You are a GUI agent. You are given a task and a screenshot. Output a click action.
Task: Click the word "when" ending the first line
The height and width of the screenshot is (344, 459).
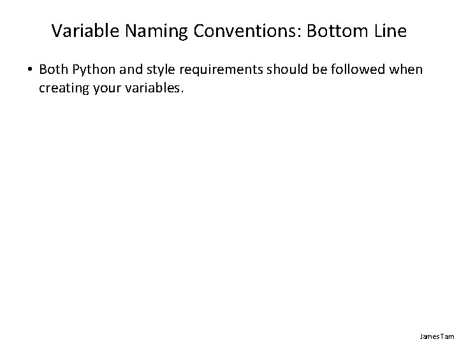coord(405,69)
